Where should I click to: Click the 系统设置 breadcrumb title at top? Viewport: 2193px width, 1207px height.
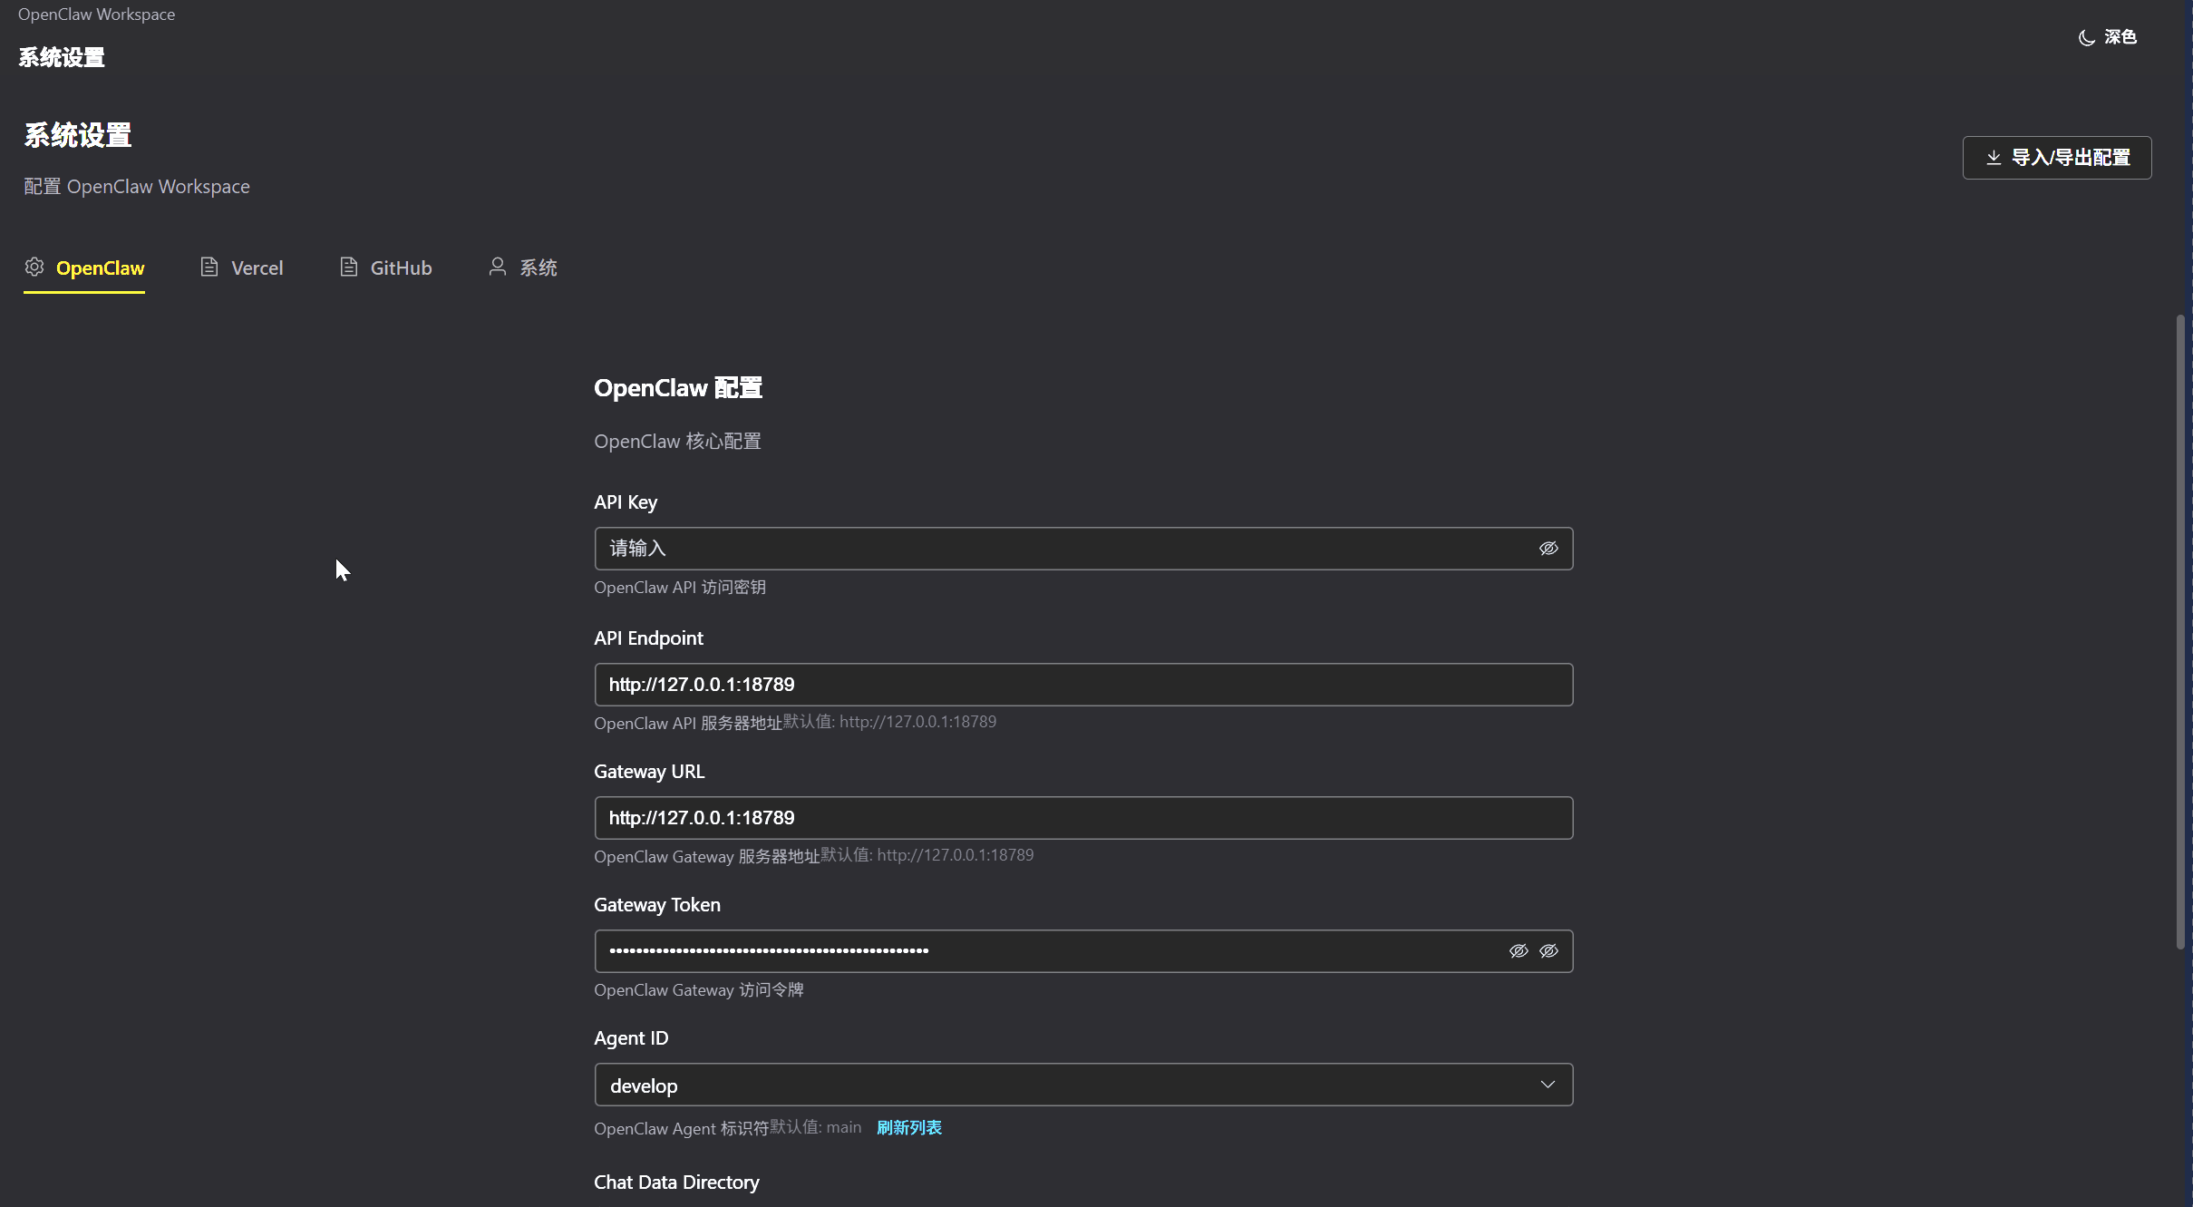(62, 57)
